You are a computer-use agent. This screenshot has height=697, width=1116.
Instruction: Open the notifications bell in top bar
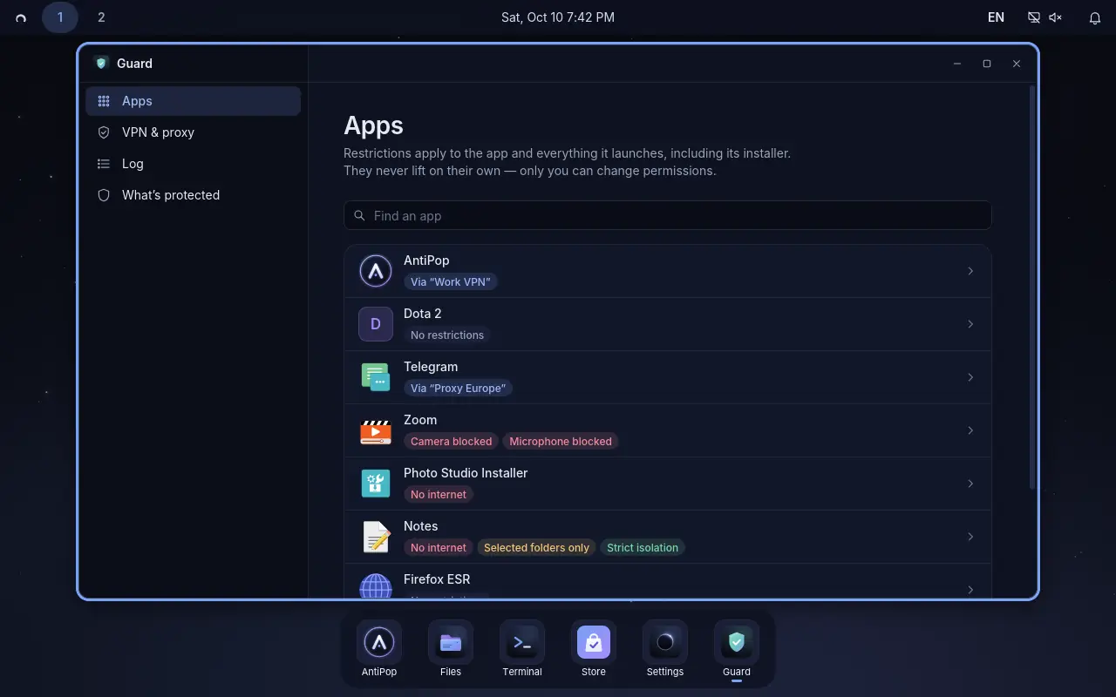[1095, 17]
